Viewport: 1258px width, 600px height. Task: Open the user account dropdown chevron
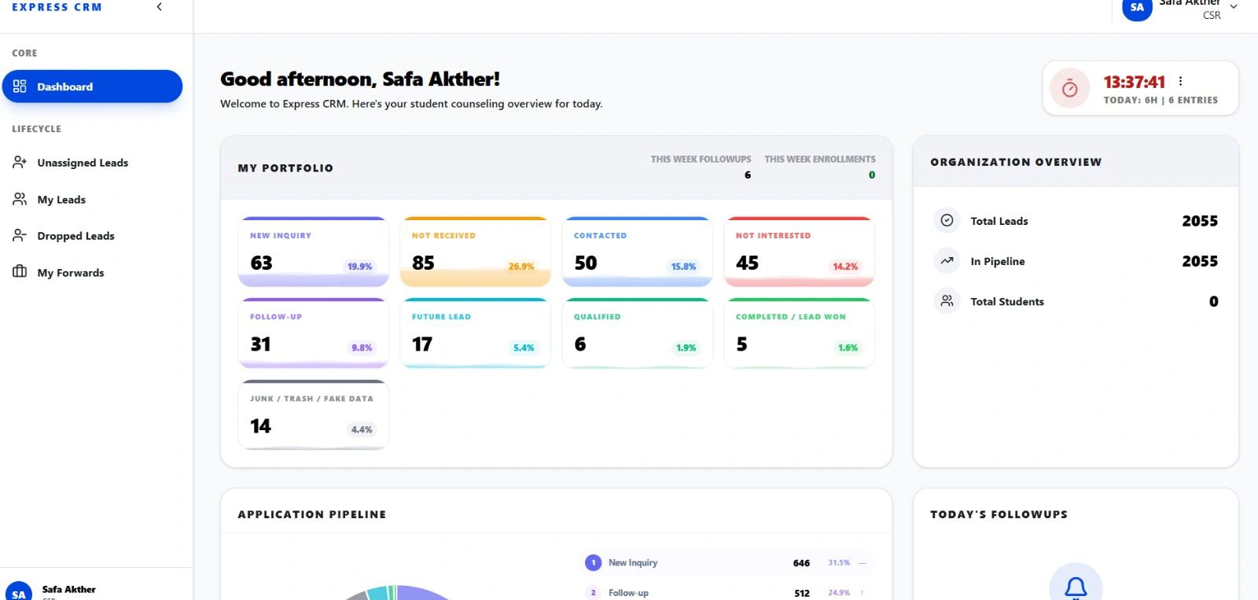click(1234, 6)
